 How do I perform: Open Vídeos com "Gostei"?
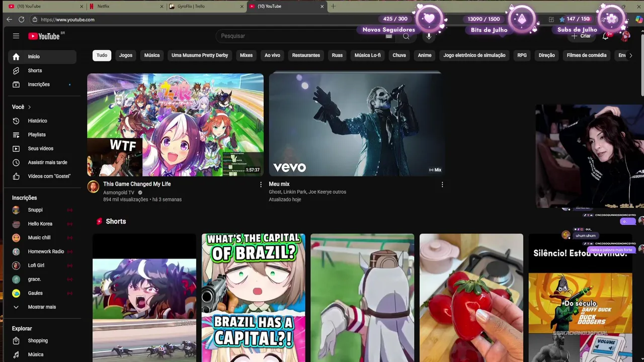[42, 176]
